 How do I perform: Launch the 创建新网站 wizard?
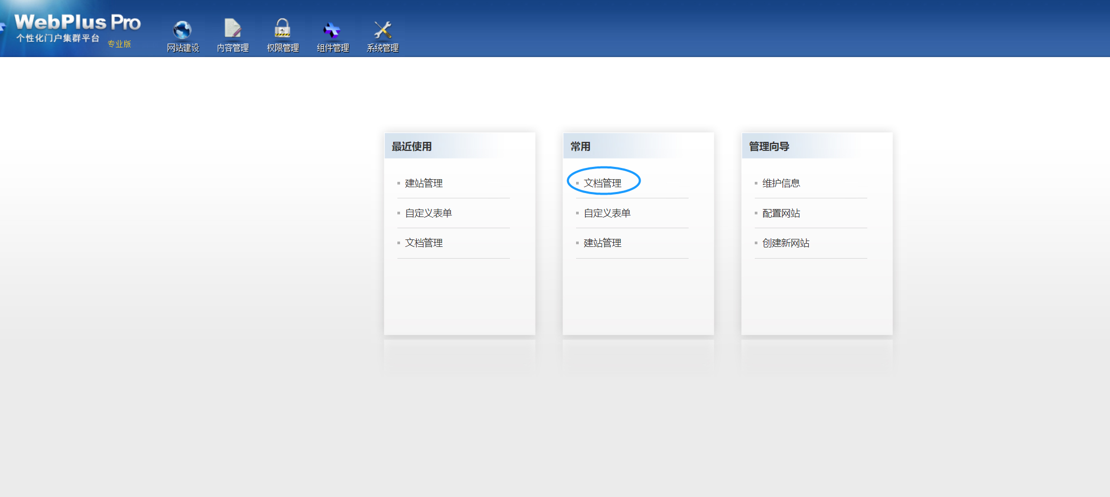click(x=786, y=243)
